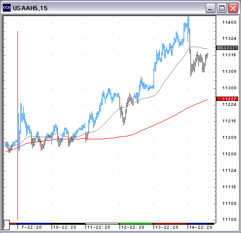The height and width of the screenshot is (233, 241).
Task: Click the 11224 price scale label
Action: point(229,104)
